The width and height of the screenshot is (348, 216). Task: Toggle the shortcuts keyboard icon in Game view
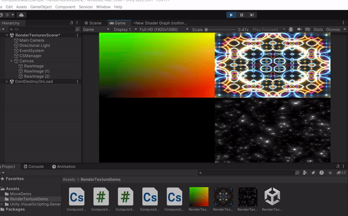pos(307,30)
